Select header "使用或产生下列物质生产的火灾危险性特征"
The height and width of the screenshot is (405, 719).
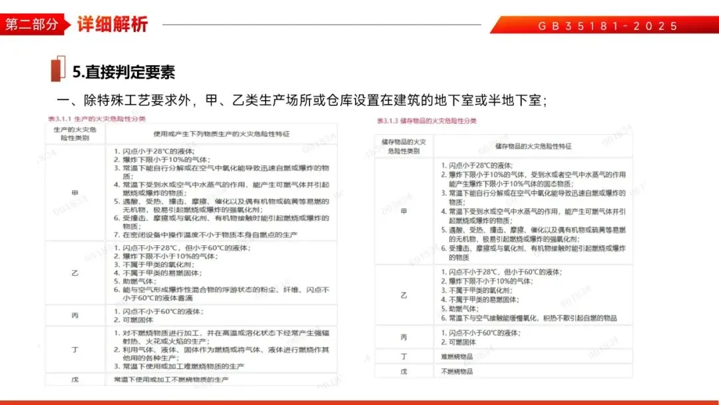(222, 134)
